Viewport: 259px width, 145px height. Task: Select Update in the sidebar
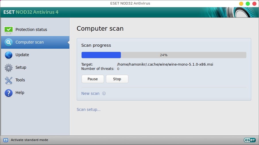22,55
